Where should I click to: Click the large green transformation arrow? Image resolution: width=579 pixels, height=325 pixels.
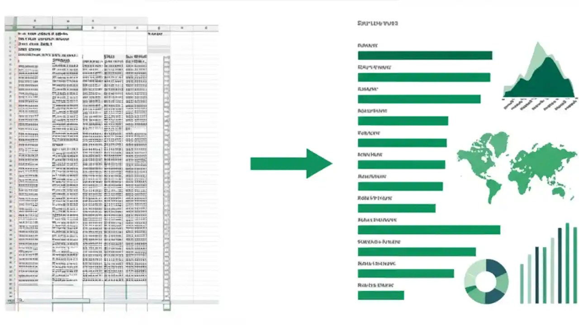(x=292, y=163)
